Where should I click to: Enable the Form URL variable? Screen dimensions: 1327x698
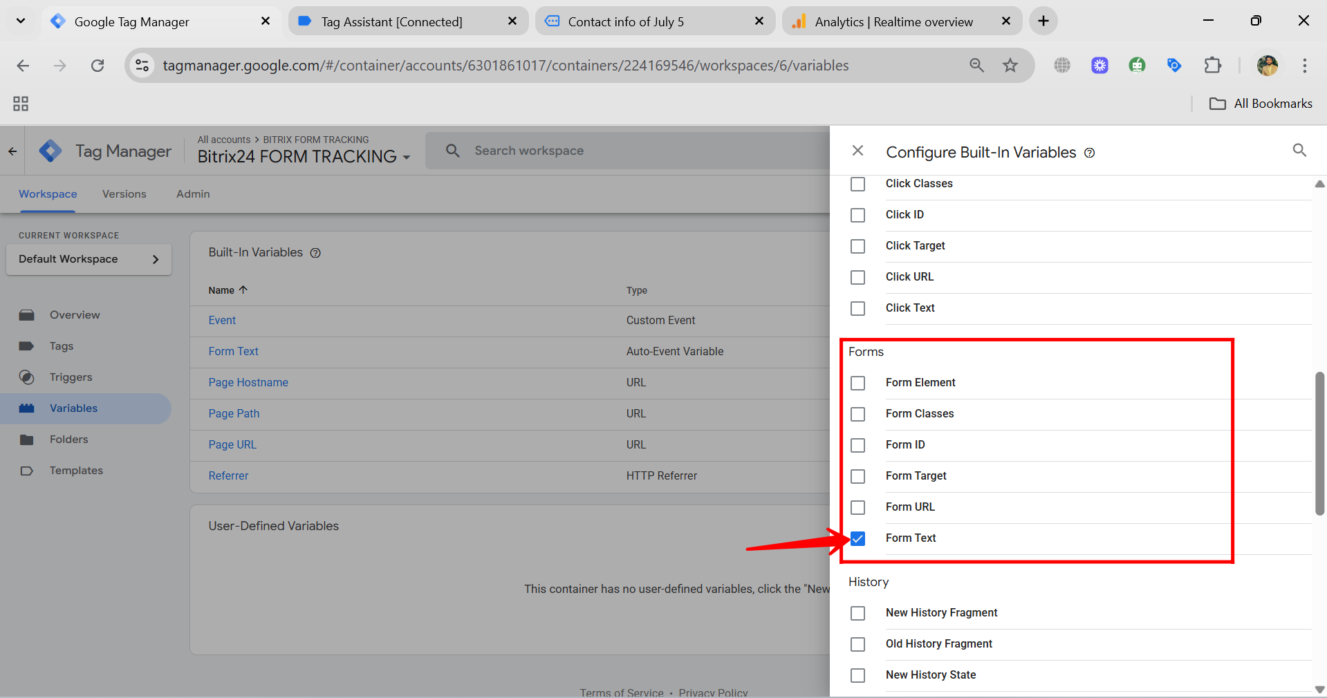857,507
